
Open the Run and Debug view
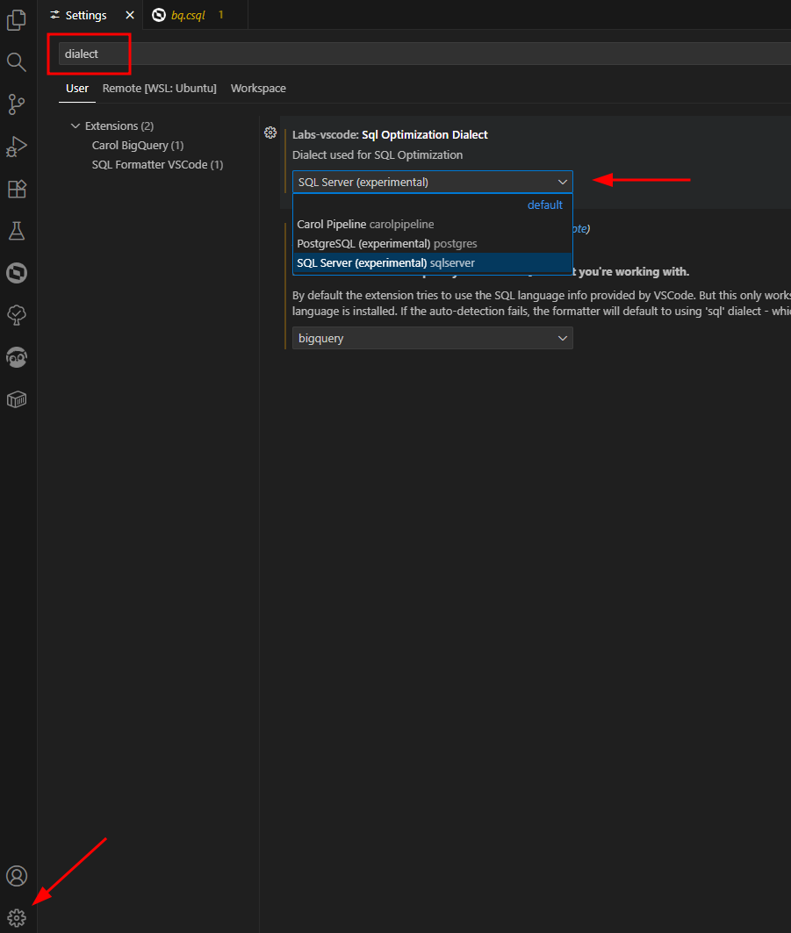tap(17, 147)
